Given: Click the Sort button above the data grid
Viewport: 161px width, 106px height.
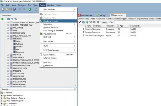Looking at the screenshot, I should (105, 22).
